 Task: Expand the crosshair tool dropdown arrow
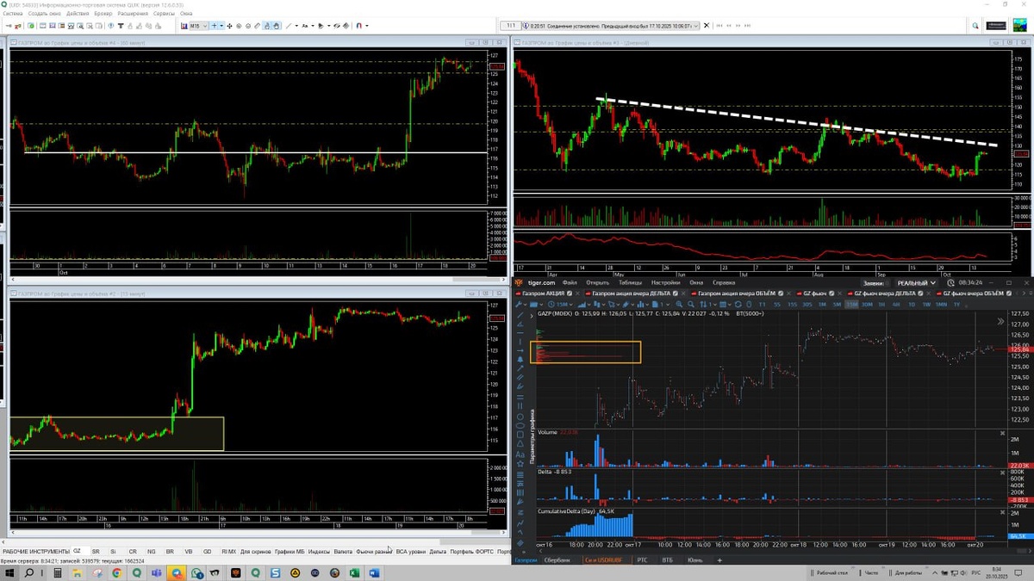coord(222,26)
